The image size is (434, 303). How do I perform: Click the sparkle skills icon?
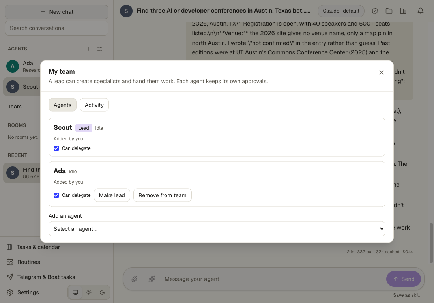point(152,279)
